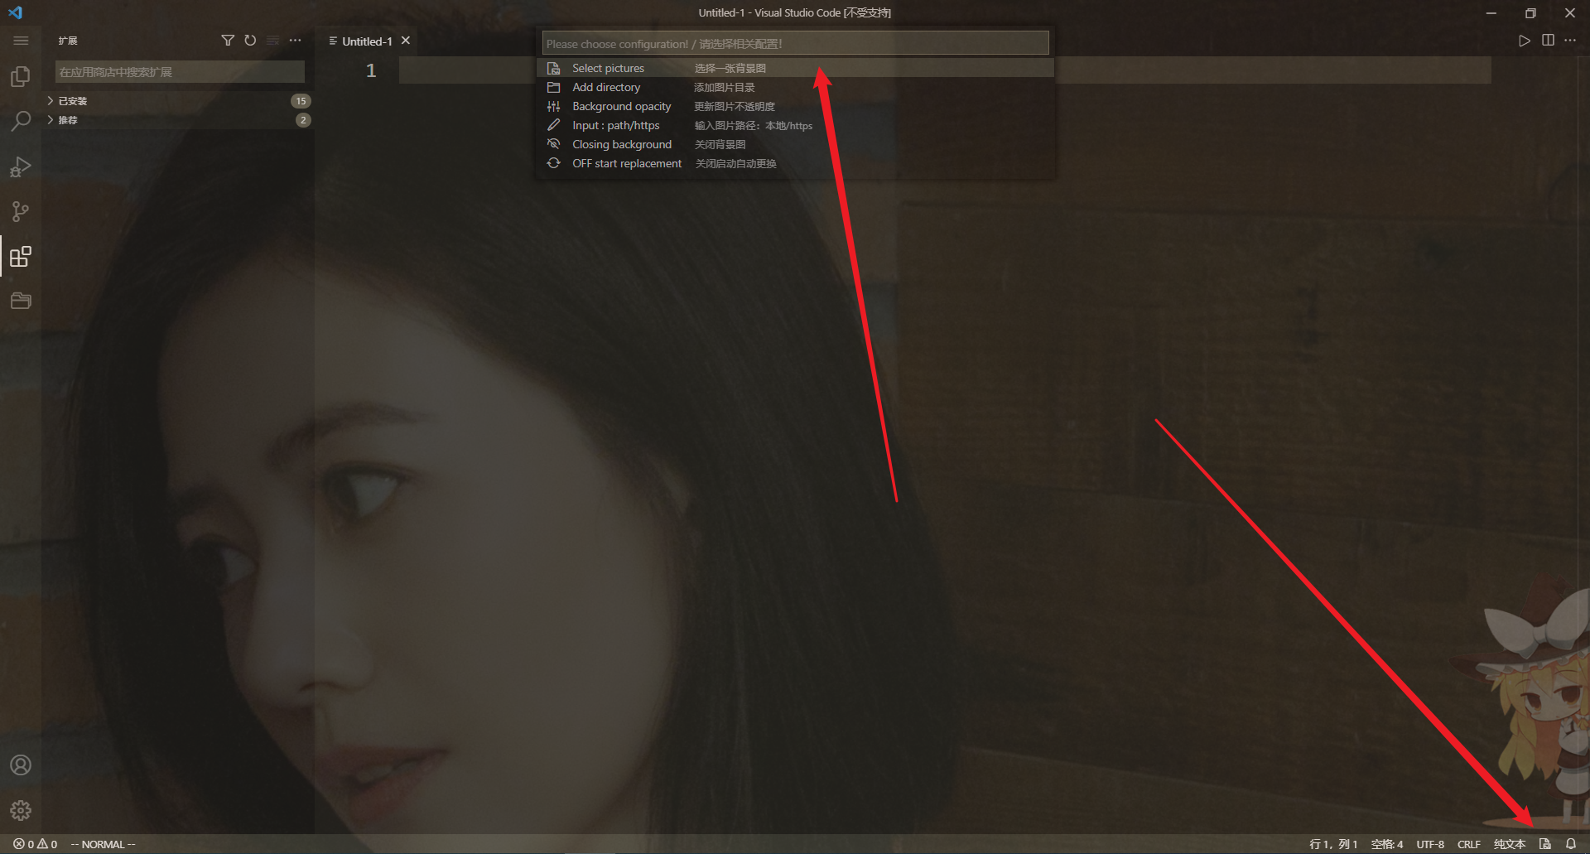This screenshot has height=854, width=1590.
Task: Expand the recommended extensions section
Action: click(x=178, y=120)
